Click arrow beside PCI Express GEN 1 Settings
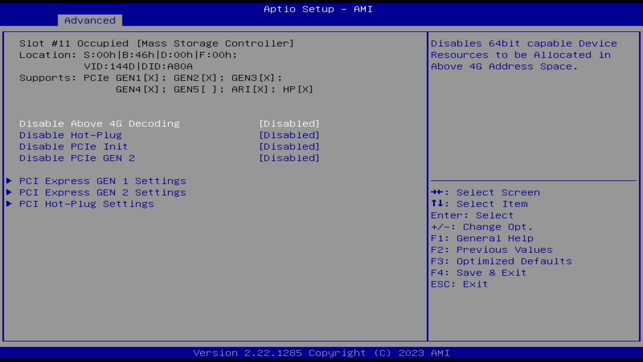This screenshot has height=362, width=643. pos(9,181)
